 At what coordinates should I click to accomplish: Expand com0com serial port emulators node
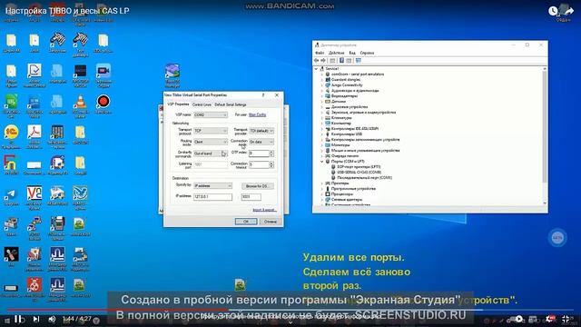point(321,74)
